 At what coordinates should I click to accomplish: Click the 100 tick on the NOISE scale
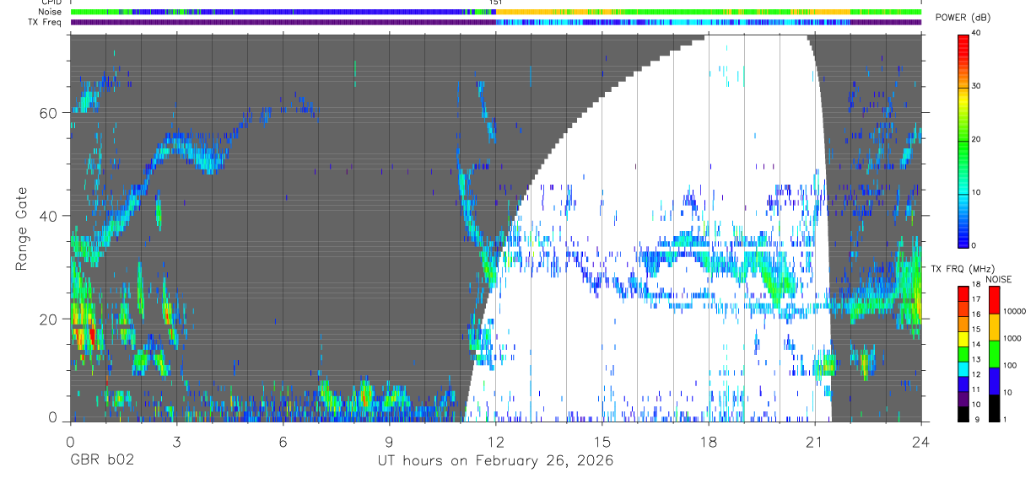[x=1010, y=366]
